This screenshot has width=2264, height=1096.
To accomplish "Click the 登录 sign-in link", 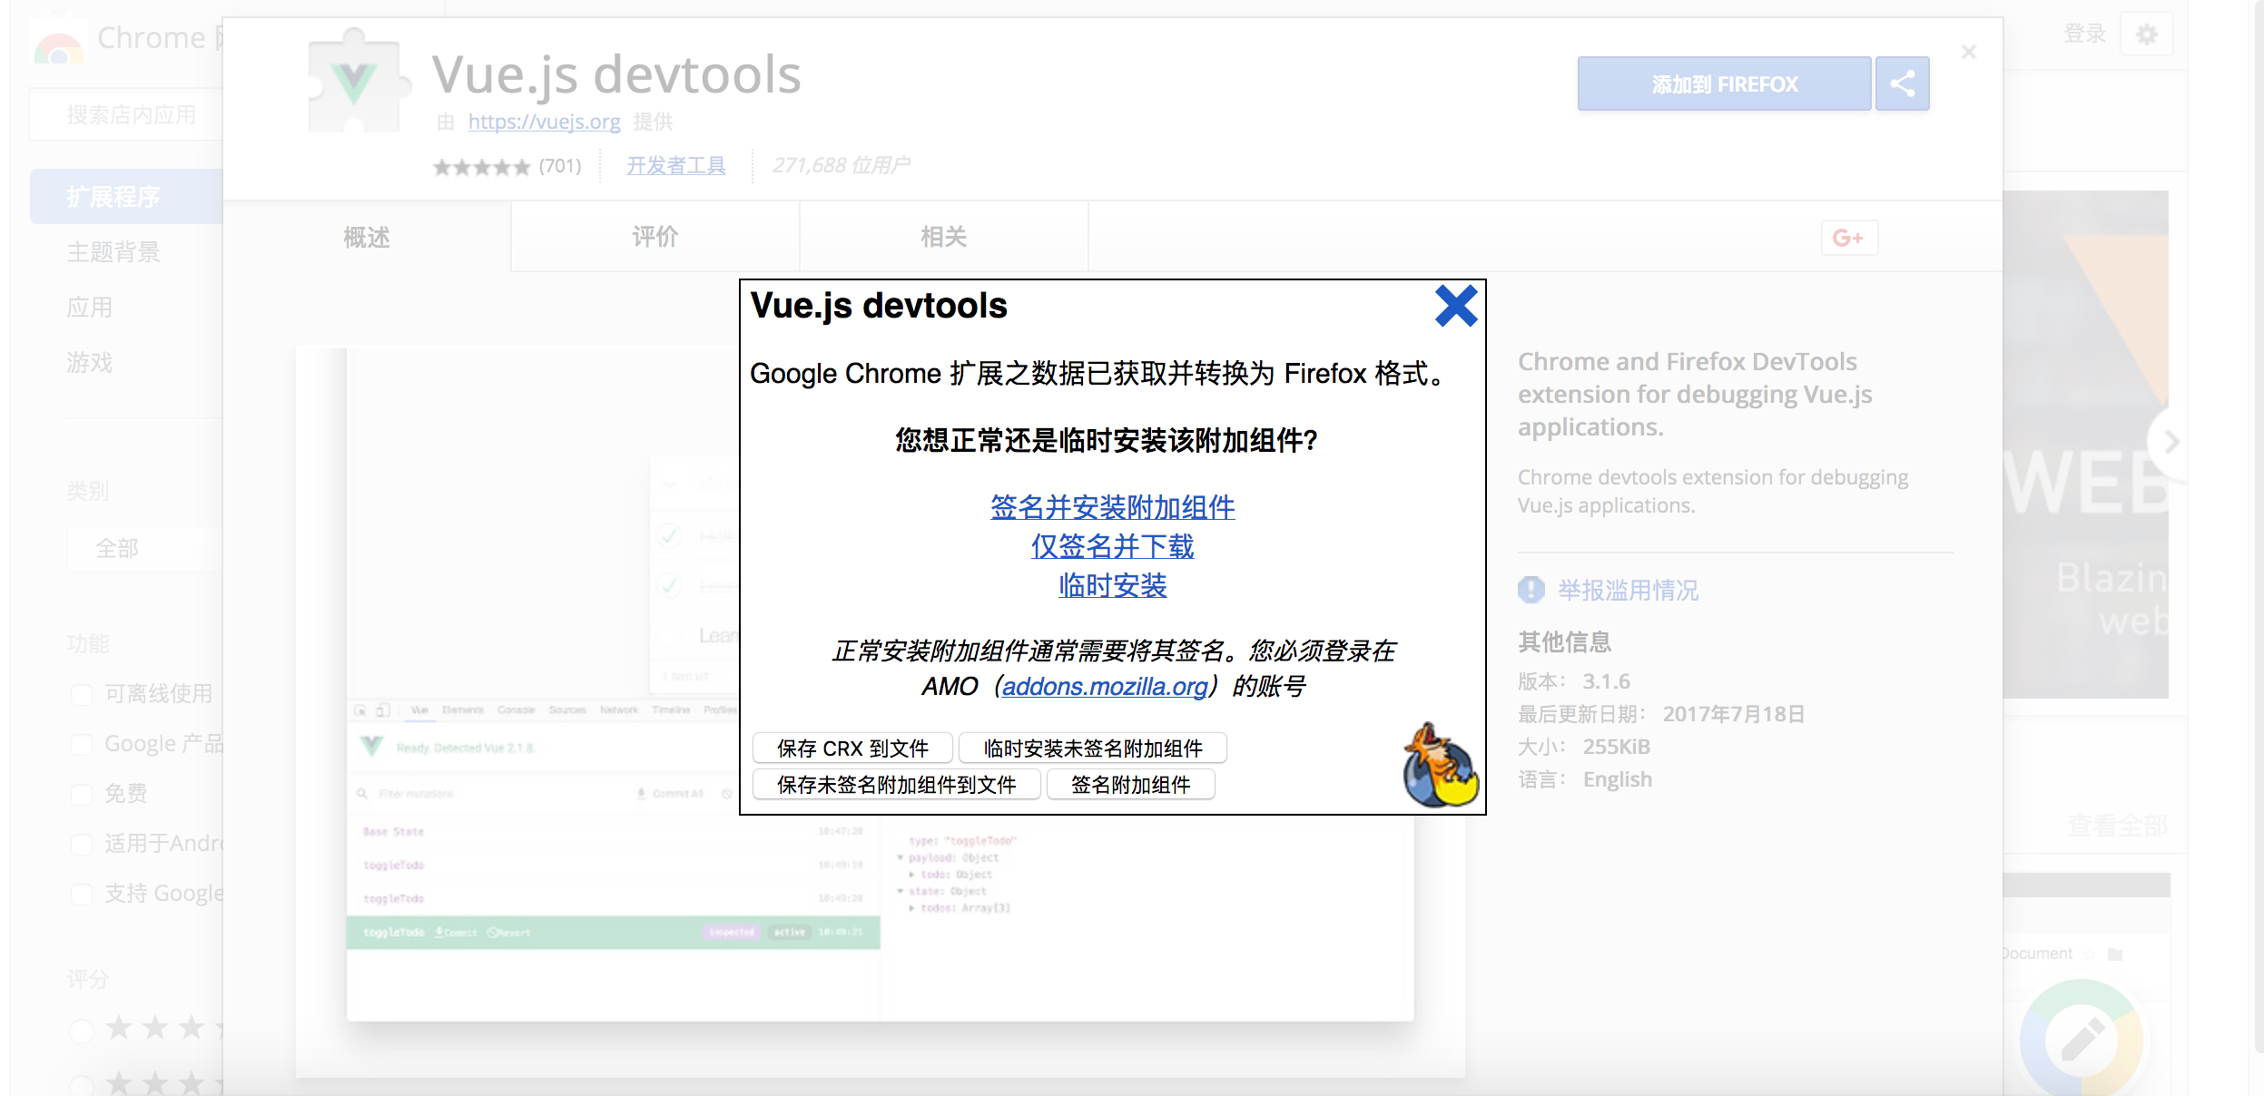I will 2084,34.
